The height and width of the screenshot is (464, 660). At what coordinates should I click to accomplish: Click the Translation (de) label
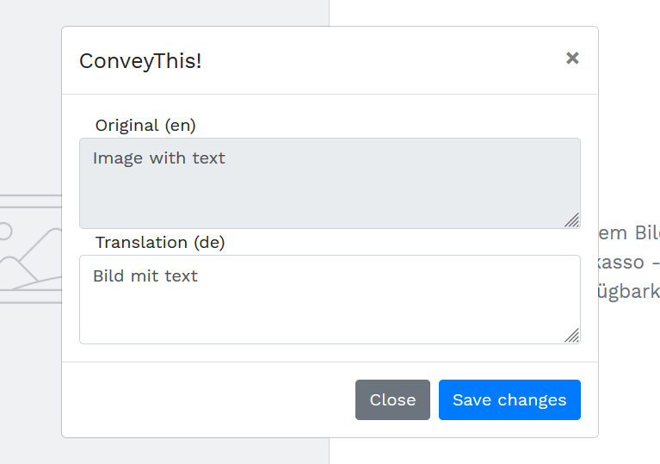(x=160, y=243)
